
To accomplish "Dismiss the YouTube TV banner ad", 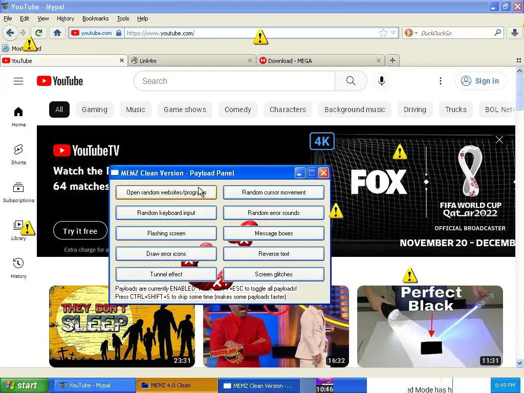I will click(x=499, y=140).
